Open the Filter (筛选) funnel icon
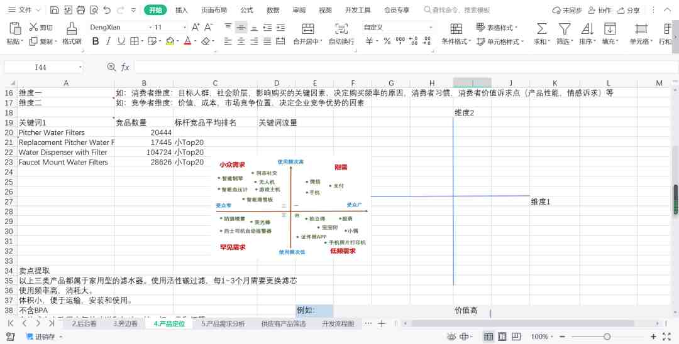Image resolution: width=679 pixels, height=344 pixels. click(565, 28)
